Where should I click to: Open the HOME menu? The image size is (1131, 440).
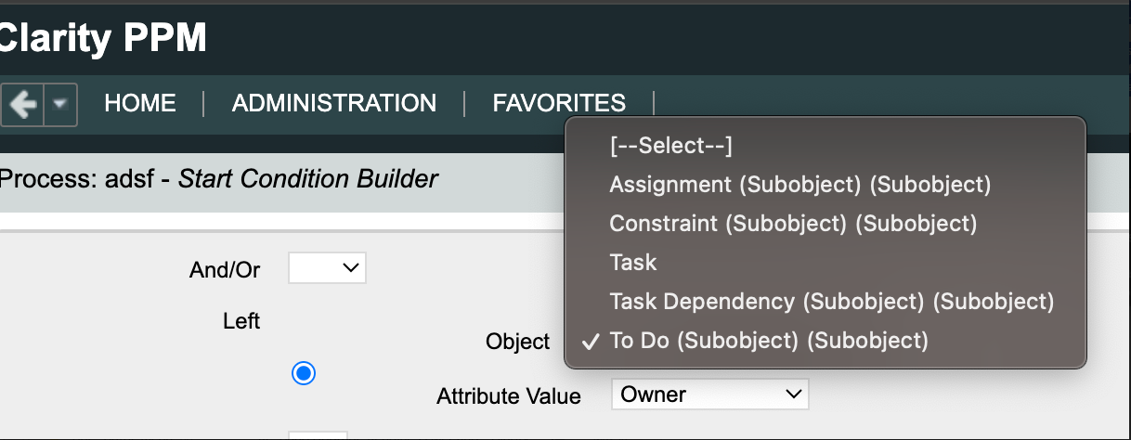(140, 103)
